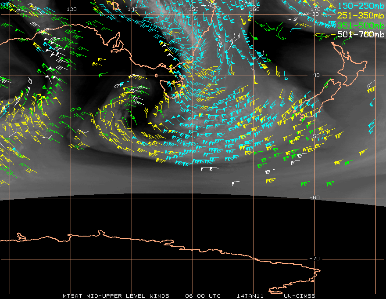The image size is (386, 299).
Task: Click the 501-700mb white legend label
Action: click(x=361, y=34)
